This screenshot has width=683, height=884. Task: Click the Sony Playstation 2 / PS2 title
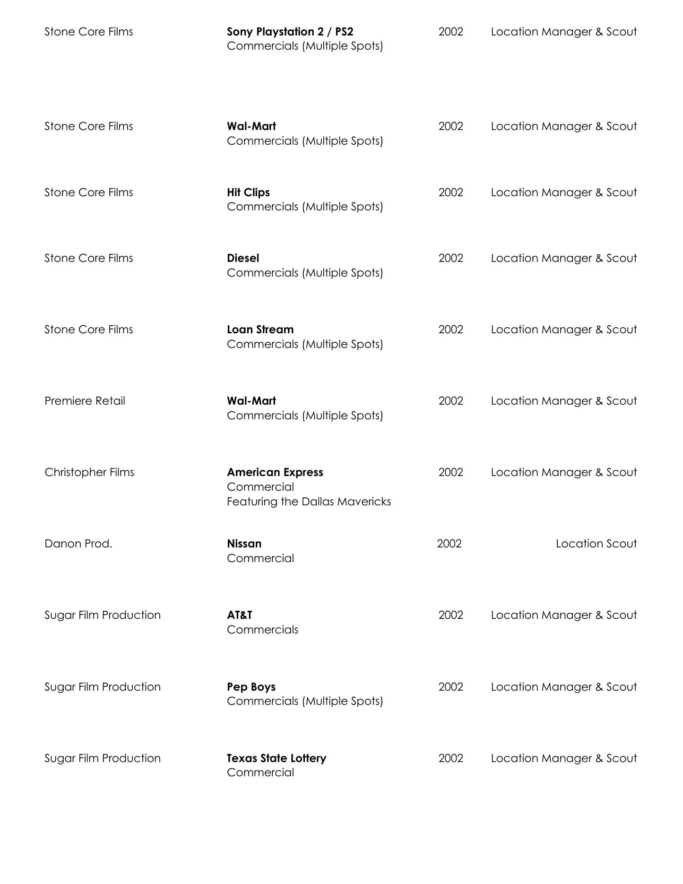(290, 32)
